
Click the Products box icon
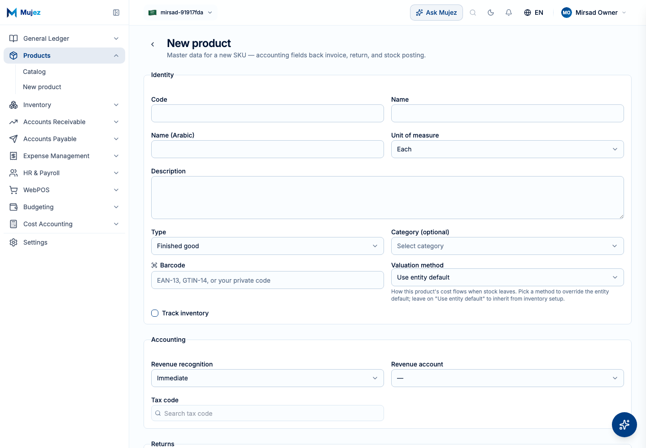pyautogui.click(x=13, y=56)
